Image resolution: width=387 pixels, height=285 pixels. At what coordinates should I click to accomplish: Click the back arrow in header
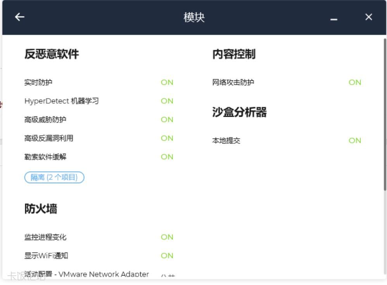tap(19, 17)
